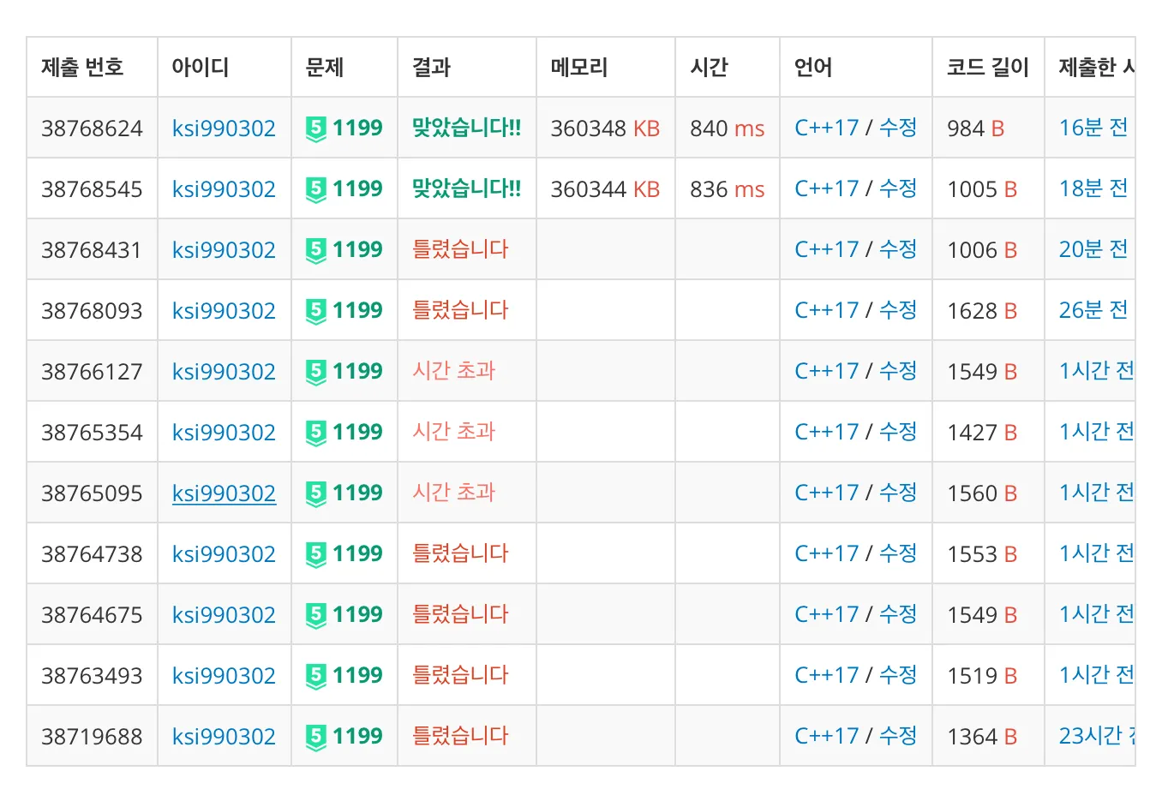
Task: Open problem 1199 link in row 38763493
Action: tap(357, 676)
